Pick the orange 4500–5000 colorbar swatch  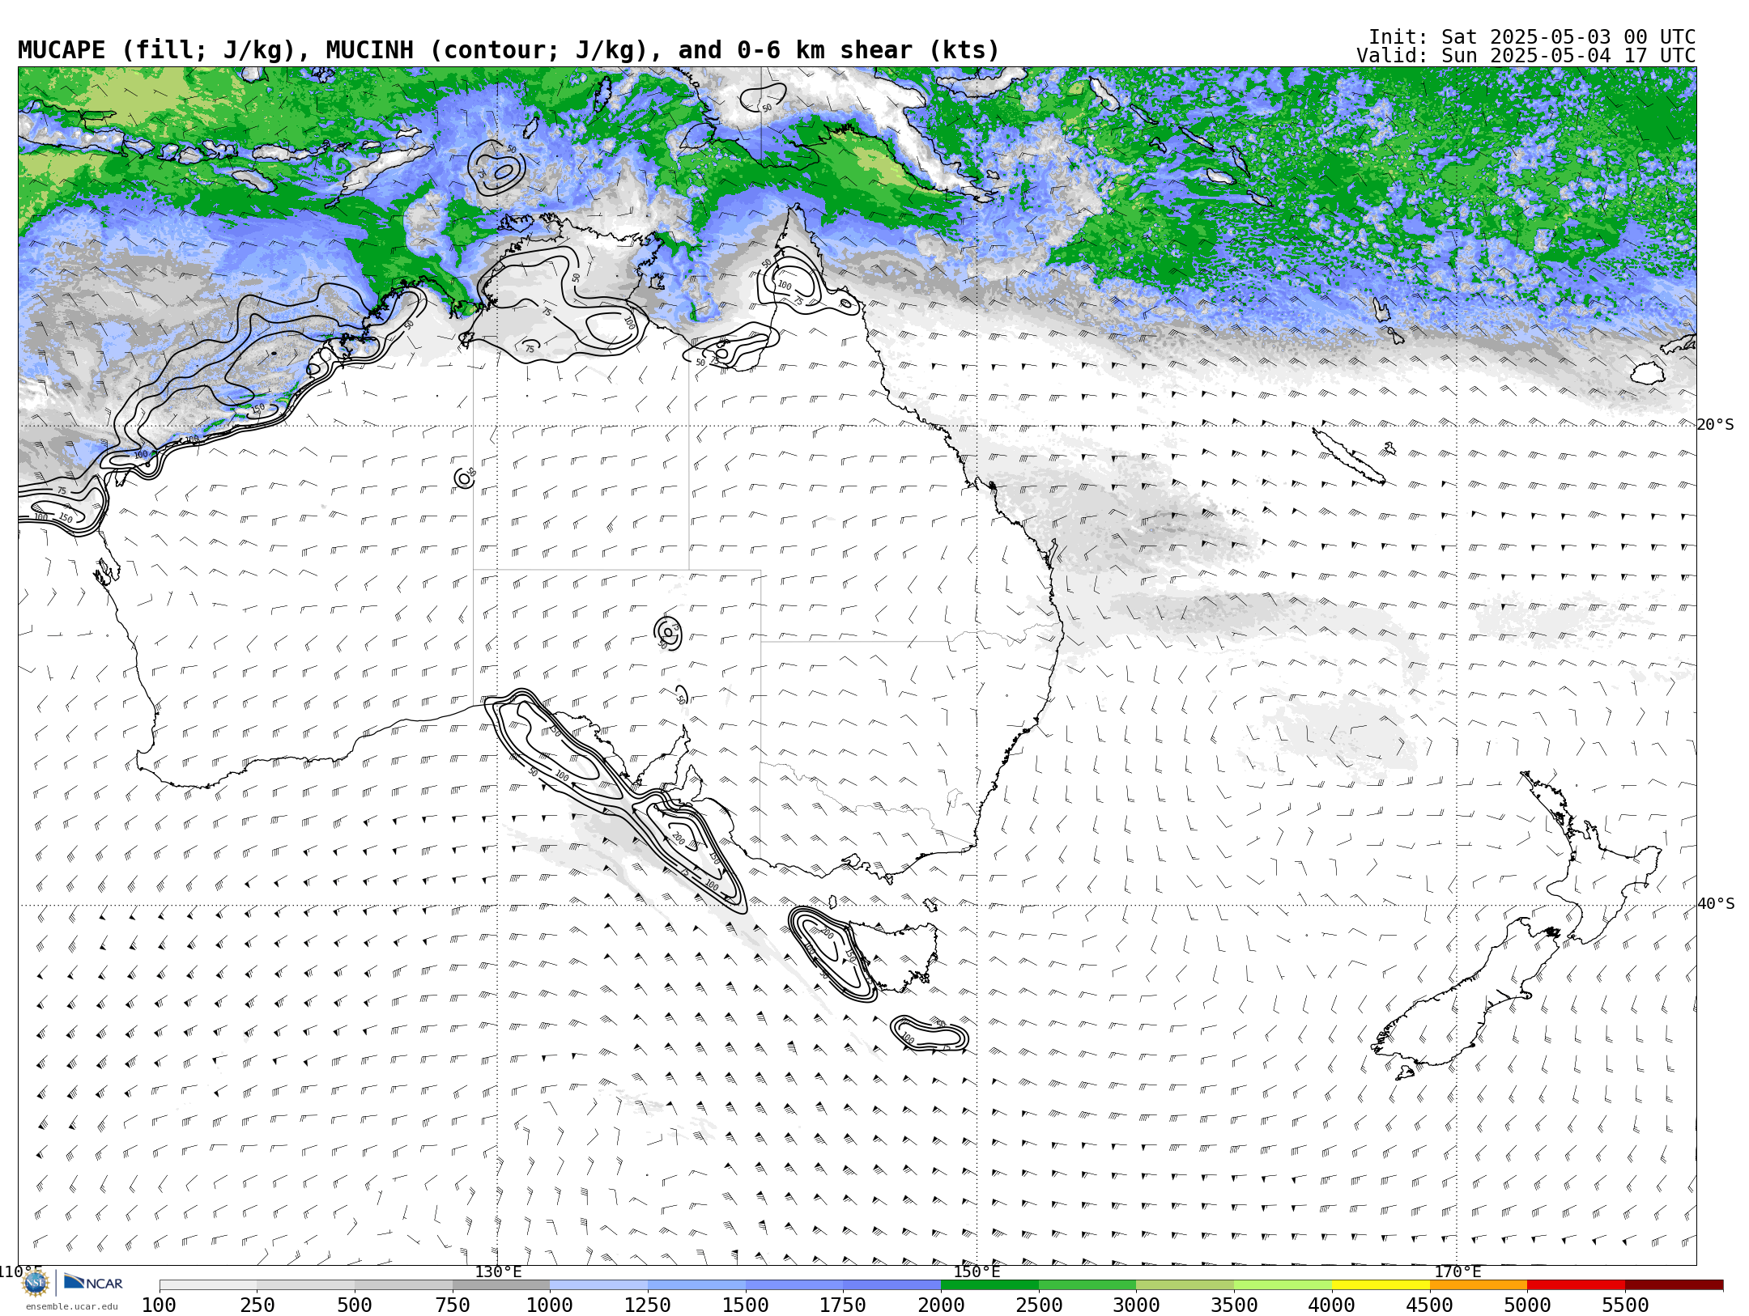[x=1479, y=1285]
